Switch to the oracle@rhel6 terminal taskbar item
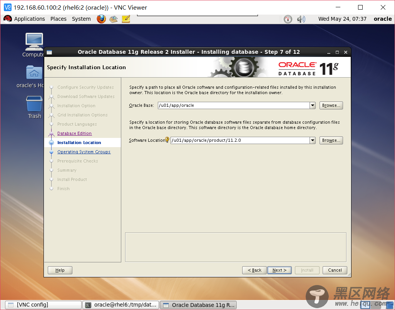The image size is (395, 310). pos(121,305)
